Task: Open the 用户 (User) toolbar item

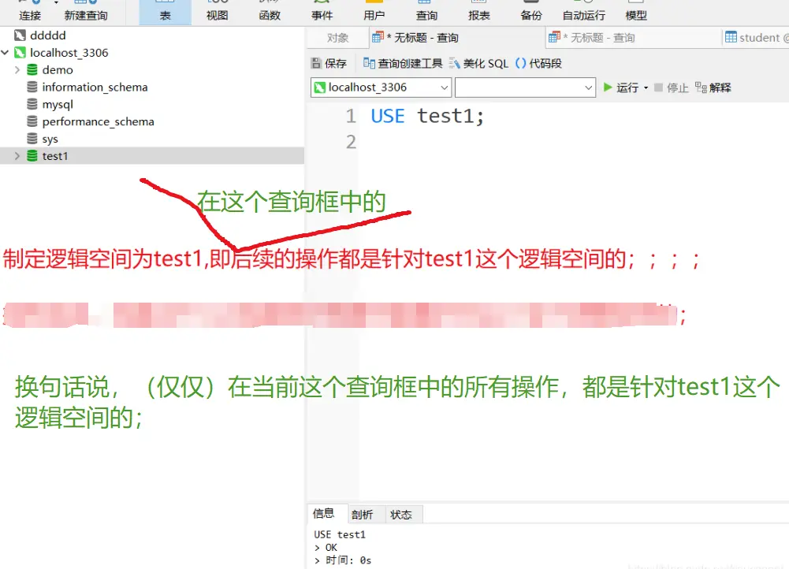Action: (374, 12)
